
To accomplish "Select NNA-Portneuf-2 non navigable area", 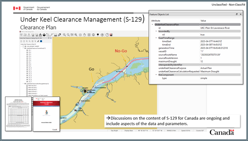I will tap(33, 94).
